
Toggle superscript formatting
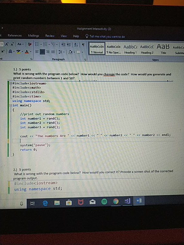[3, 51]
